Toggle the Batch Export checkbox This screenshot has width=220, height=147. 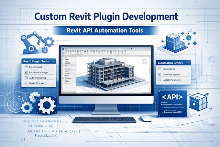tap(26, 67)
